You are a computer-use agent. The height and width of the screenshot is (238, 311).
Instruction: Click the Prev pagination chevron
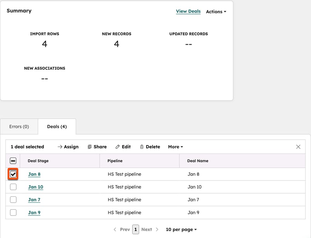[x=116, y=229]
